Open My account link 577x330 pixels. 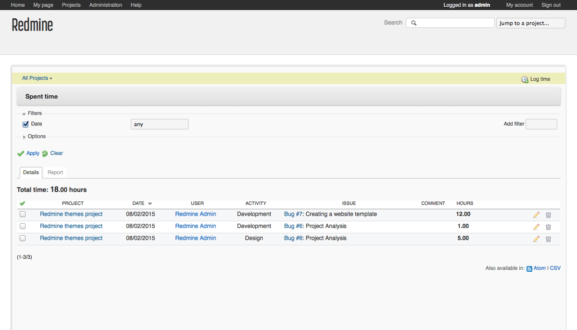pyautogui.click(x=520, y=5)
